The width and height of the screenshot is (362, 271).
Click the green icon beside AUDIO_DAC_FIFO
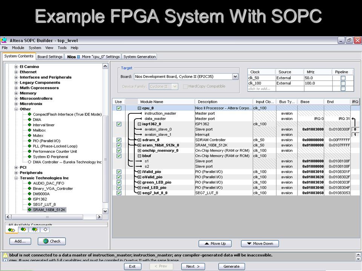click(29, 183)
